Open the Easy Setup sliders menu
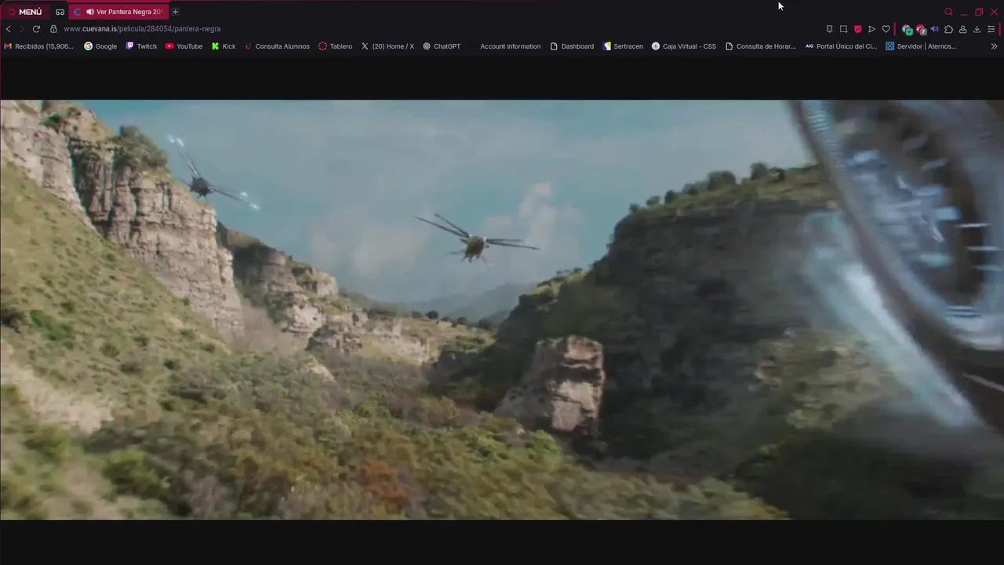 coord(991,29)
